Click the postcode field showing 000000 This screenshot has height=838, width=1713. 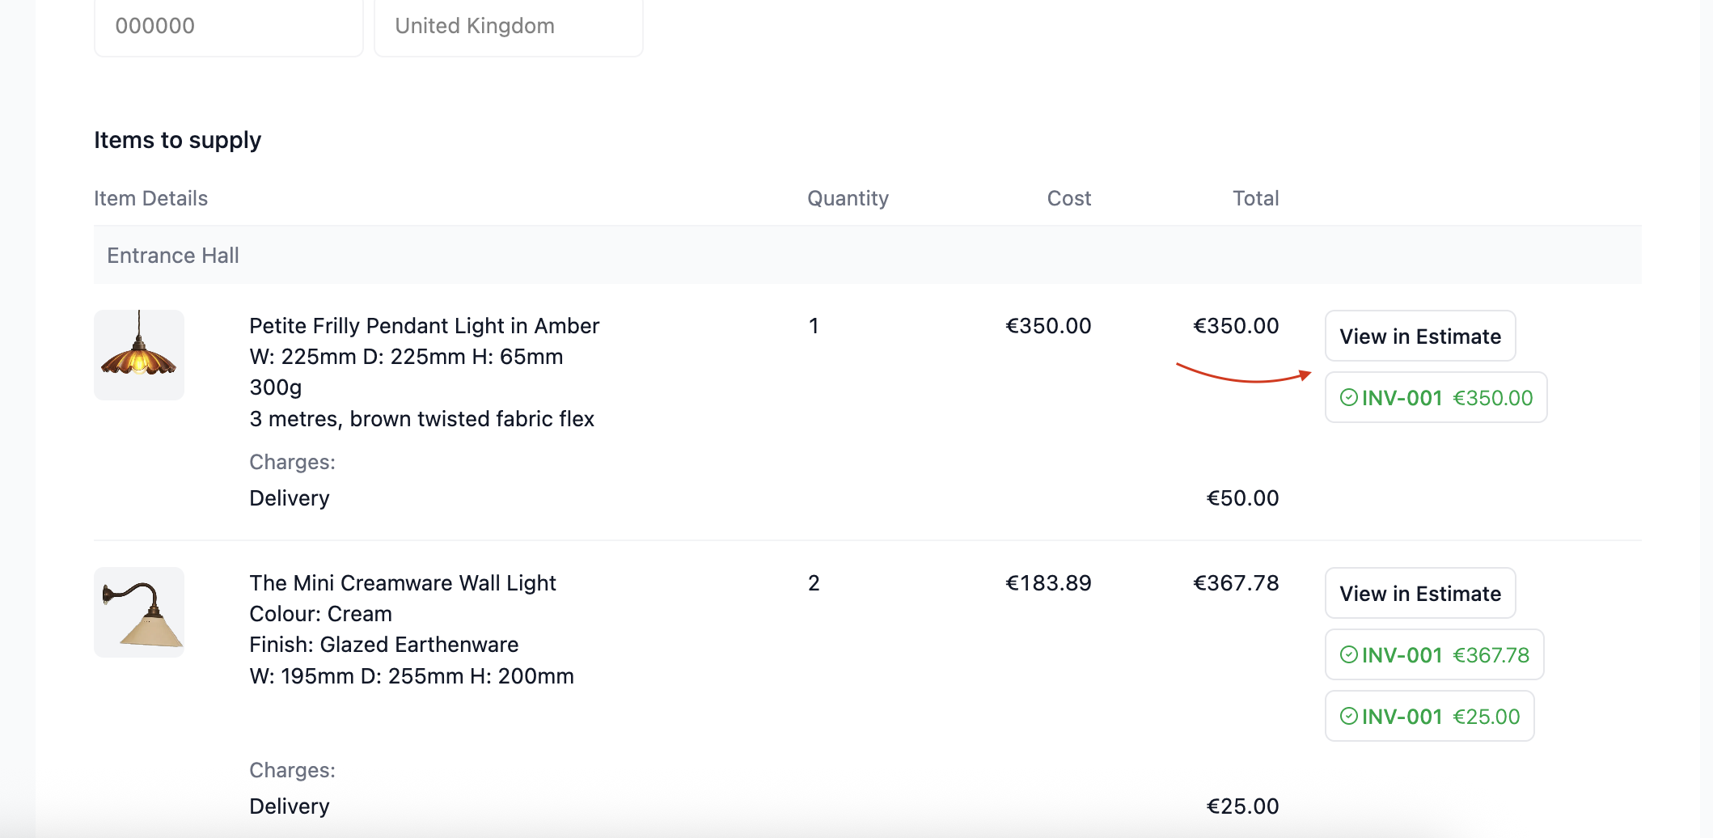coord(229,27)
